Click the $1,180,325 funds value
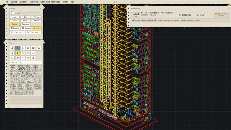 [x=186, y=15]
